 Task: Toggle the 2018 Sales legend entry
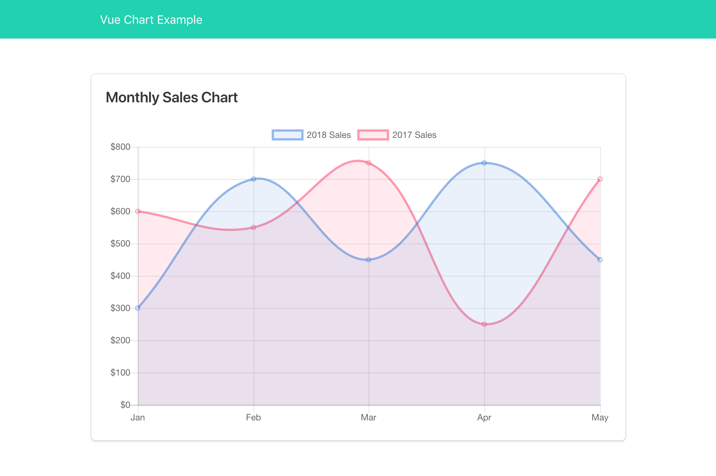(329, 135)
